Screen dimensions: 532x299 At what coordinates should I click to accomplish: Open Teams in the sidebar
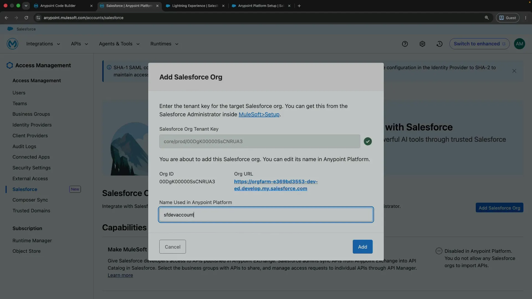coord(20,104)
